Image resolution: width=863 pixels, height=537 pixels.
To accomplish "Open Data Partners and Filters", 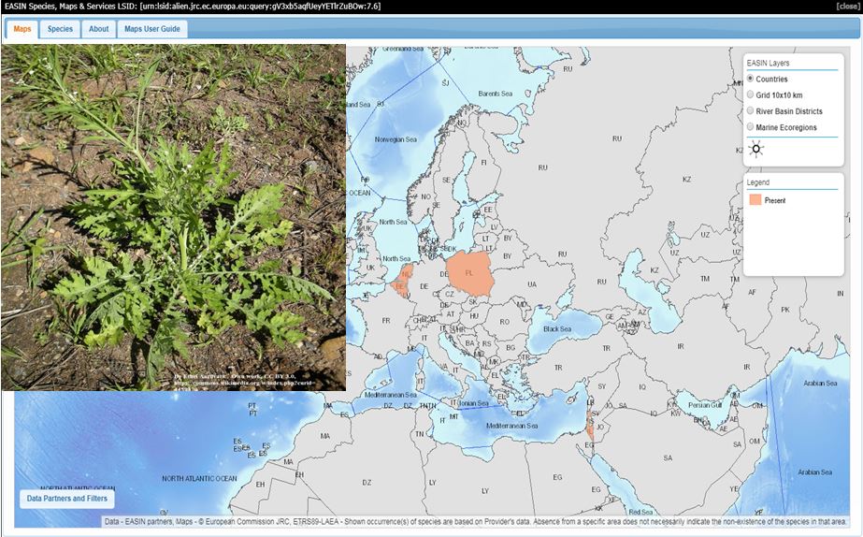I will pos(67,499).
